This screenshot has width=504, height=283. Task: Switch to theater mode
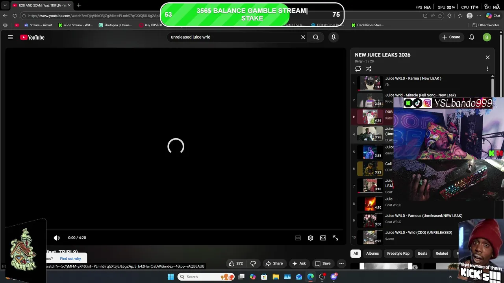coord(323,238)
